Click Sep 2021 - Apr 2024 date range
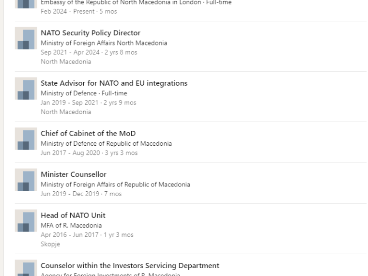This screenshot has height=276, width=368. (x=70, y=52)
